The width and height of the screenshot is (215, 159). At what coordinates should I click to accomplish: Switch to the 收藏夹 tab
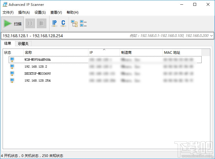coord(23,44)
